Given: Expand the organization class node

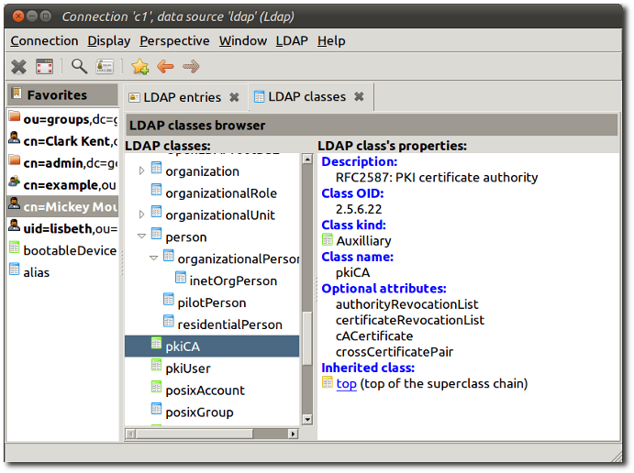Looking at the screenshot, I should pyautogui.click(x=141, y=171).
